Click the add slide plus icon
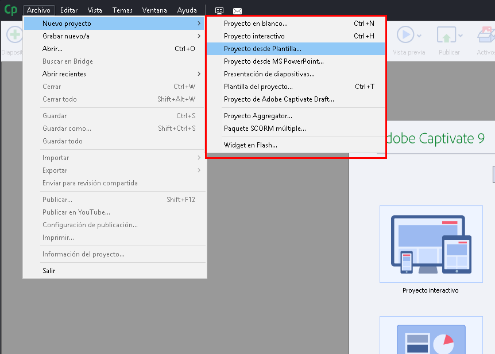Image resolution: width=495 pixels, height=354 pixels. (x=14, y=34)
